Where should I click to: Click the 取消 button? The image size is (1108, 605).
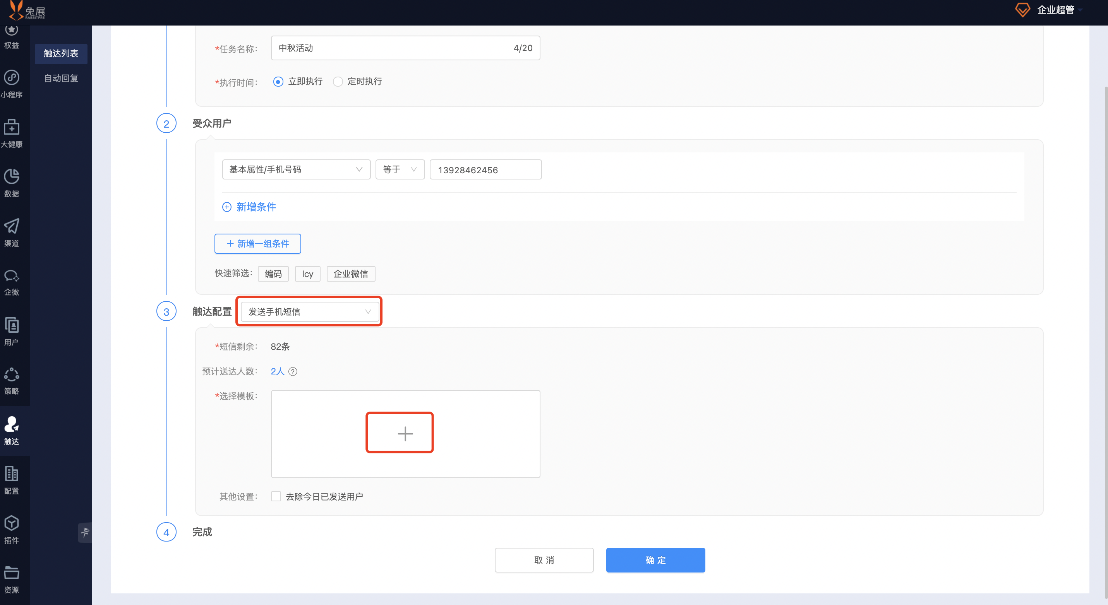(x=544, y=560)
